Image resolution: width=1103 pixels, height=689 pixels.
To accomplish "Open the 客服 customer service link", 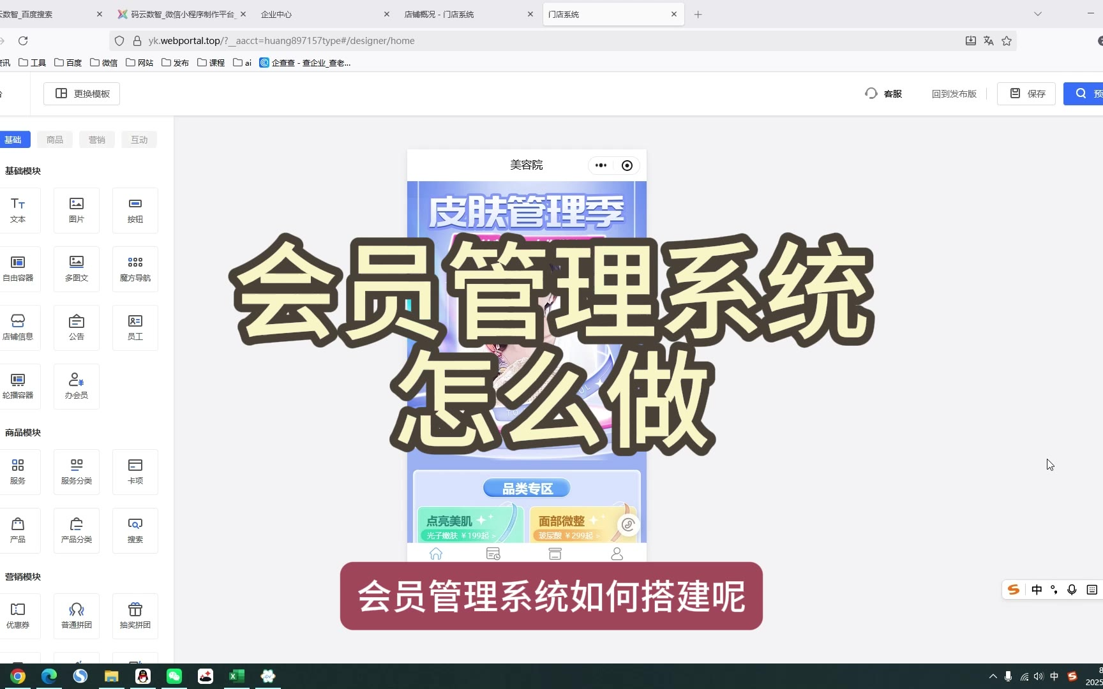I will [x=884, y=94].
